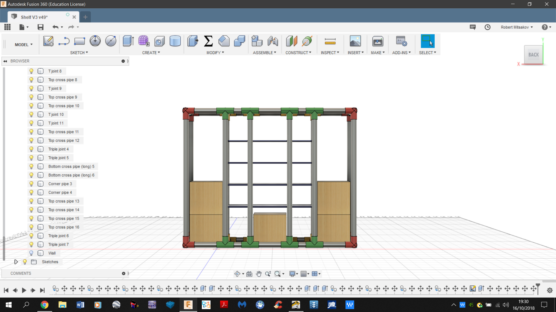Open the SKETCH menu
The width and height of the screenshot is (556, 312).
(79, 53)
